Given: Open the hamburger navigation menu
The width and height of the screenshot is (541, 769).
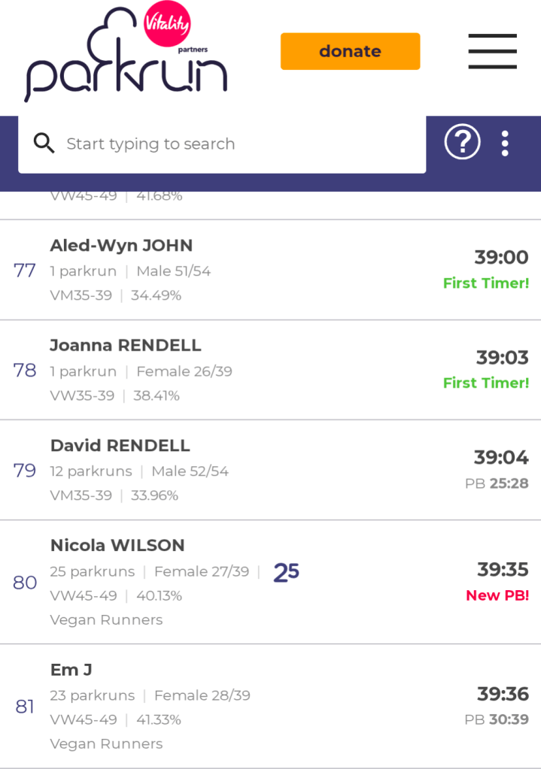Looking at the screenshot, I should point(492,51).
